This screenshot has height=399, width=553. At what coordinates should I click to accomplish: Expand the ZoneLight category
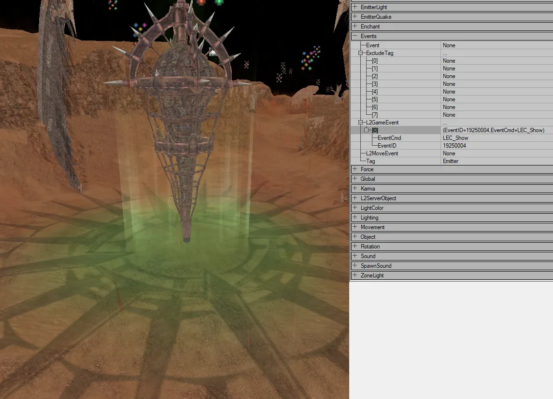tap(355, 275)
